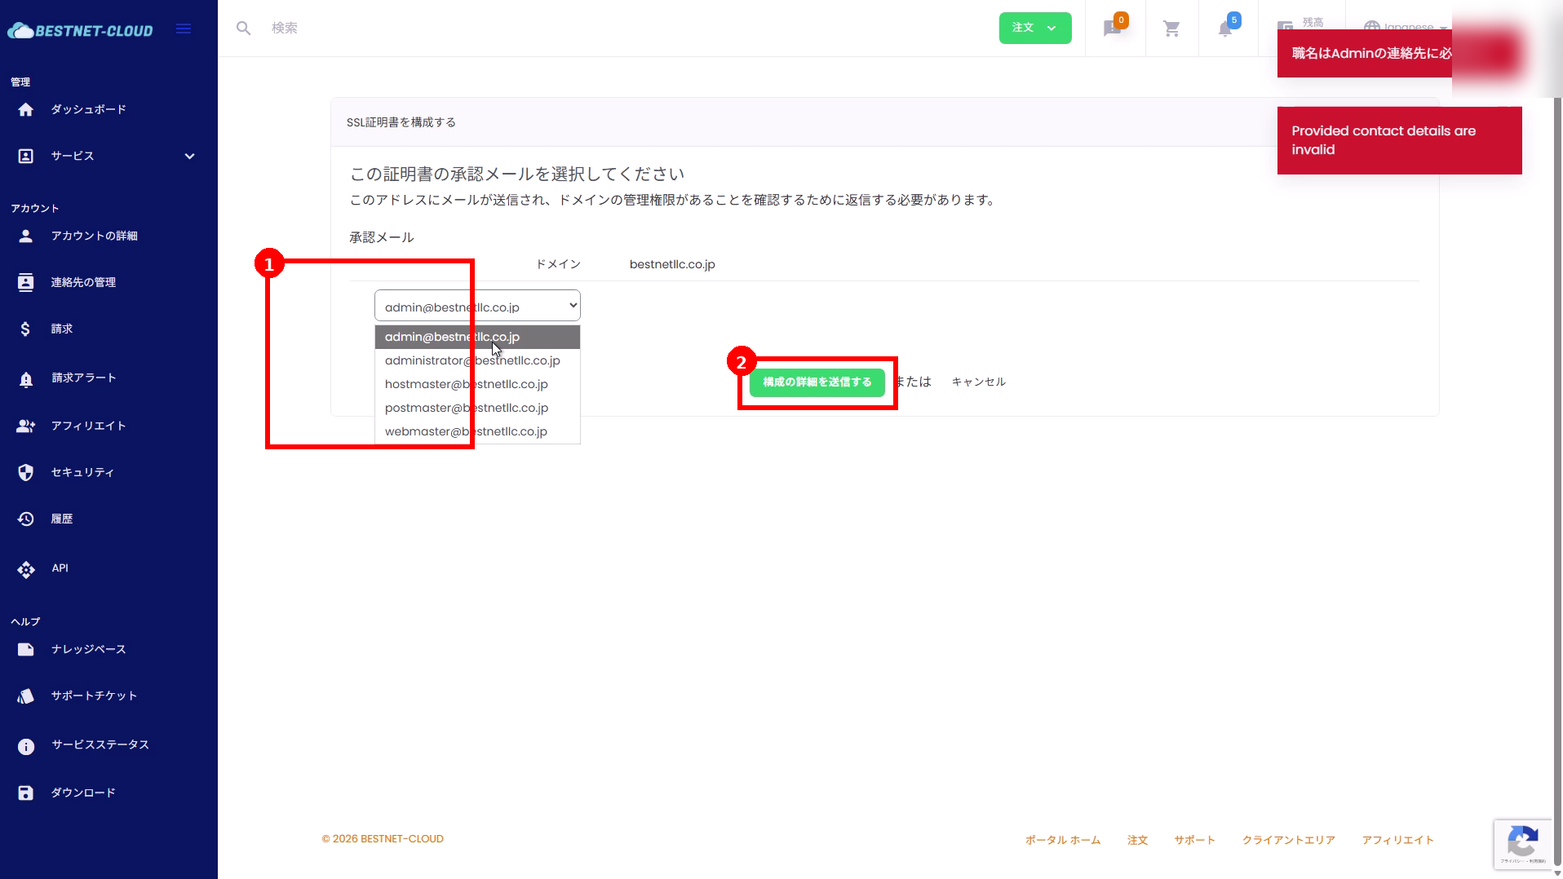Click the Security shield icon
Viewport: 1563px width, 879px height.
click(26, 473)
